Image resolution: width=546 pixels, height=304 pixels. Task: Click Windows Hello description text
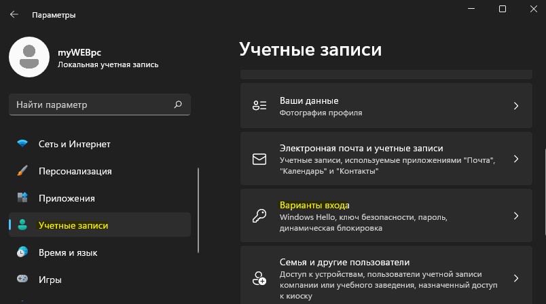[363, 223]
